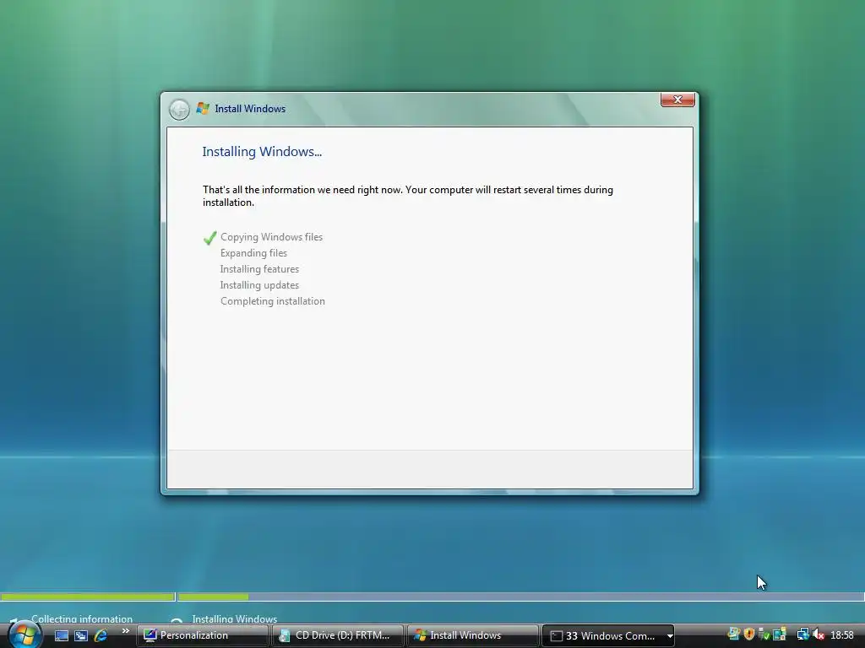Switch to CD Drive (D:) taskbar button
Image resolution: width=865 pixels, height=648 pixels.
[x=337, y=636]
